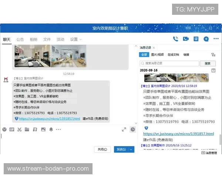The image size is (222, 178).
Task: Open justeasy link in message records
Action: pyautogui.click(x=179, y=134)
